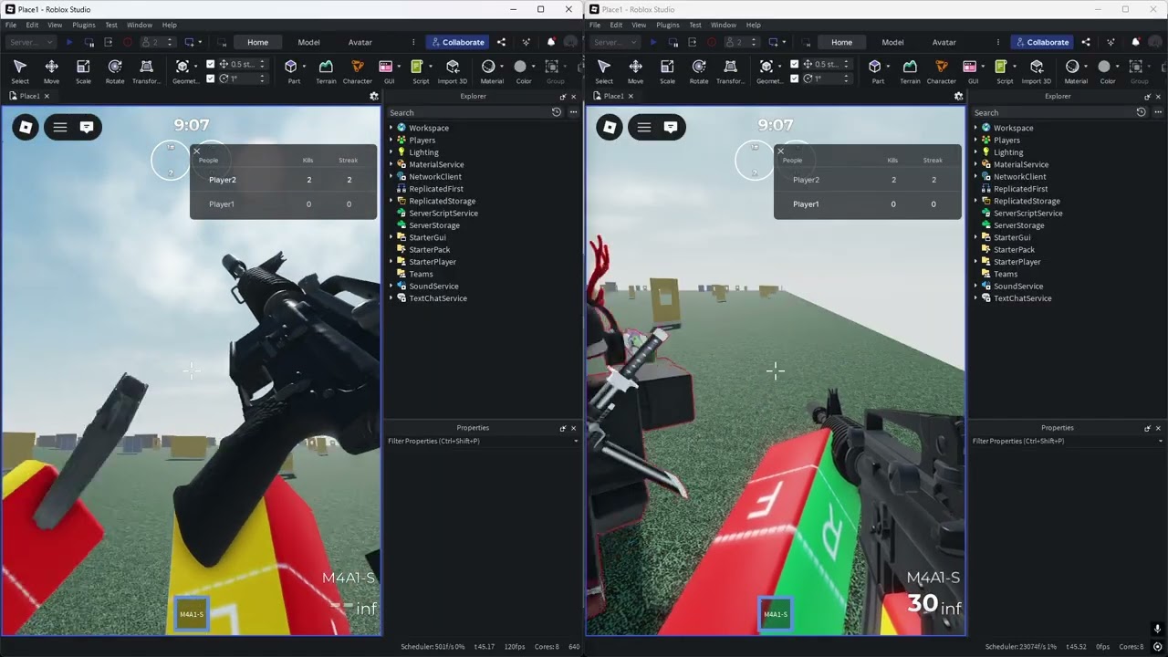Toggle rotate snap checkbox in left window
1168x657 pixels.
(211, 78)
